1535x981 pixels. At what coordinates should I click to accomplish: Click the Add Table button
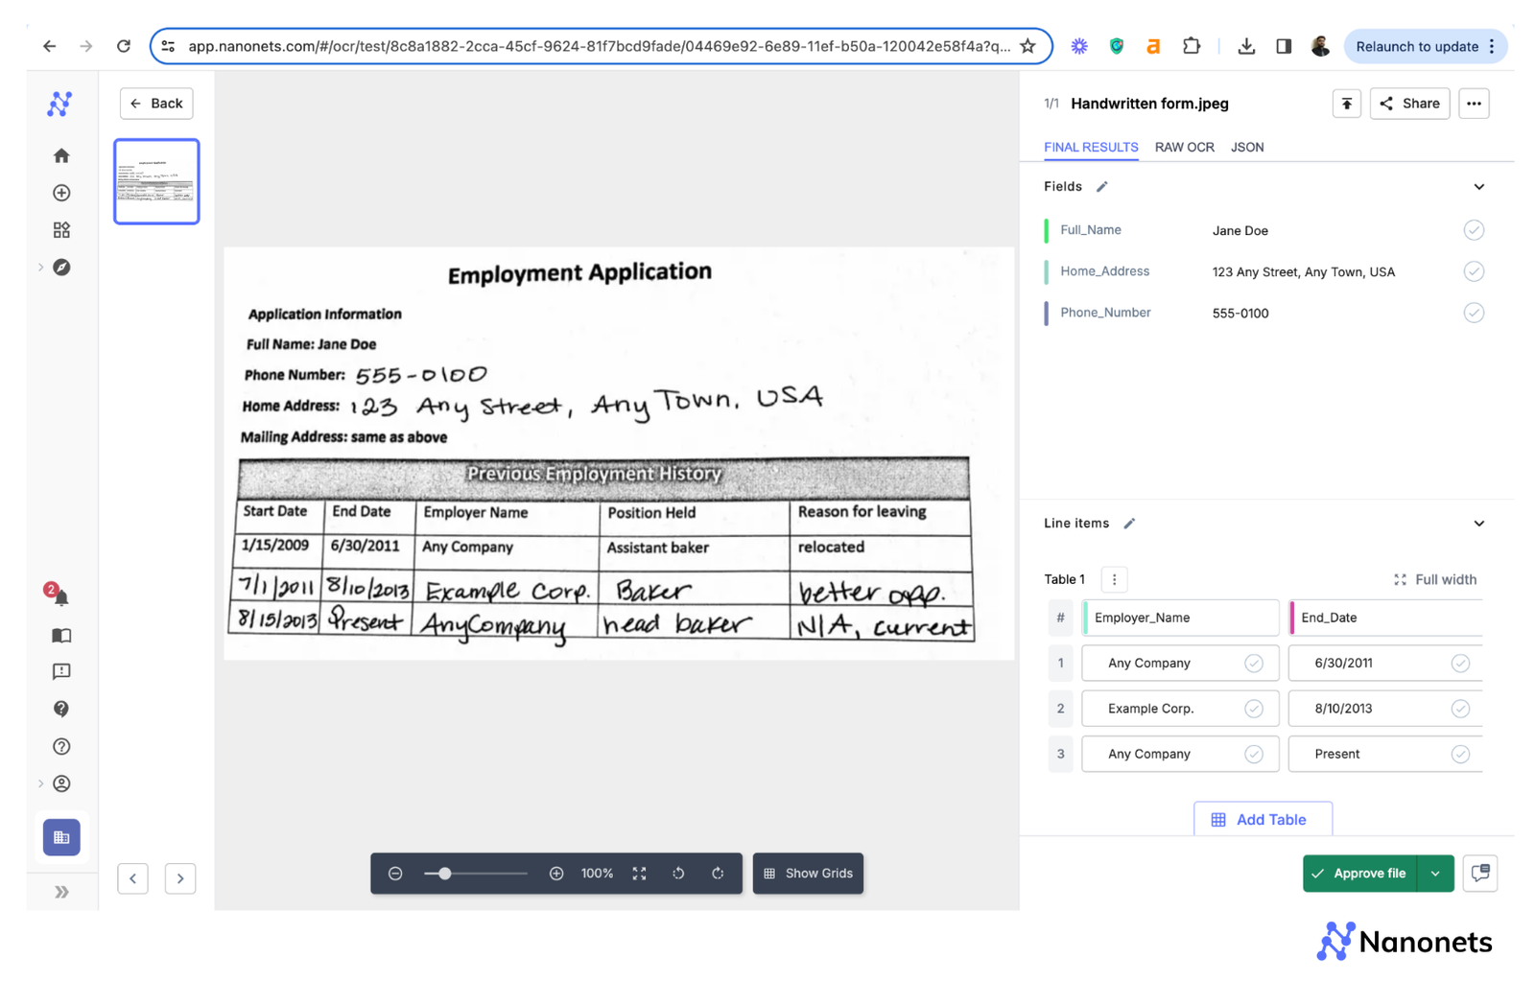click(1263, 819)
